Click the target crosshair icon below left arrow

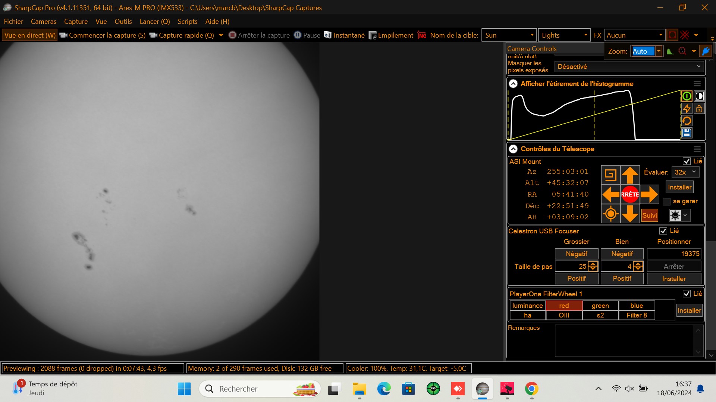pos(610,214)
